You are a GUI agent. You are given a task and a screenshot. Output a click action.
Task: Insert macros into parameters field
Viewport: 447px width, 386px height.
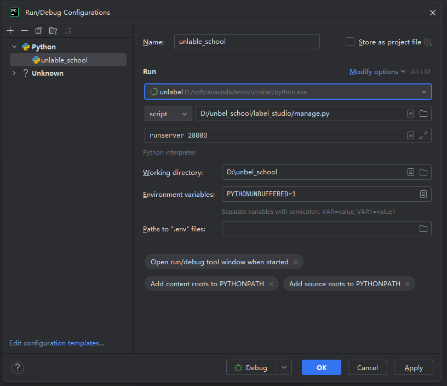tap(410, 135)
